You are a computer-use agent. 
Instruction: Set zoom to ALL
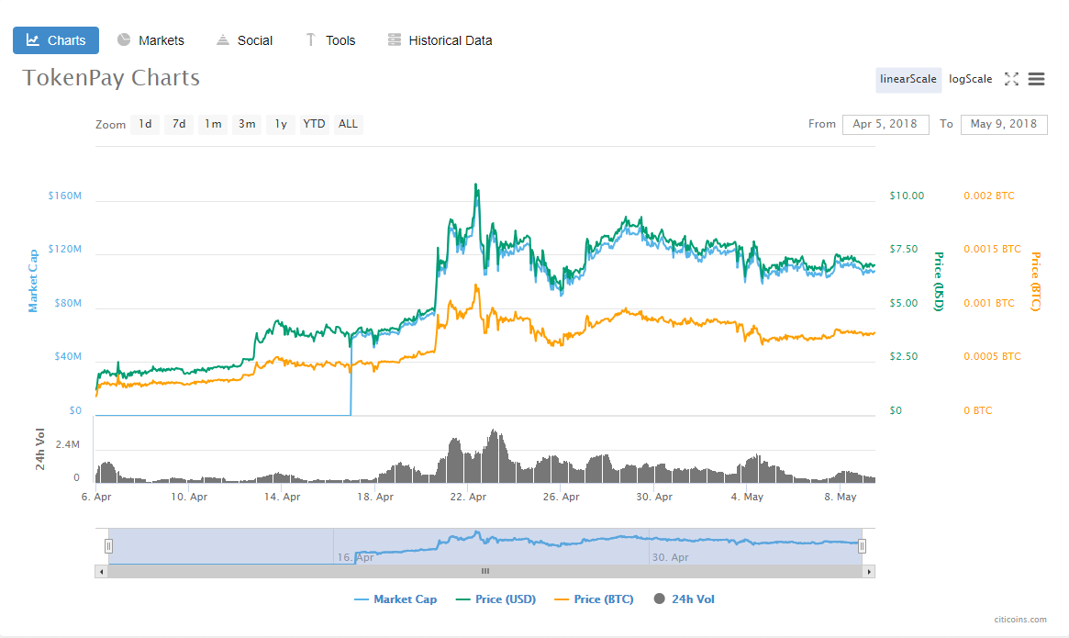coord(349,124)
